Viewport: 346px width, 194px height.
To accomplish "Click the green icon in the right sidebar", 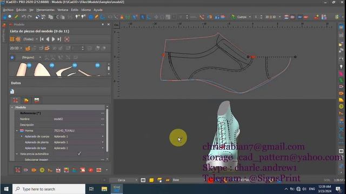I will click(x=341, y=80).
